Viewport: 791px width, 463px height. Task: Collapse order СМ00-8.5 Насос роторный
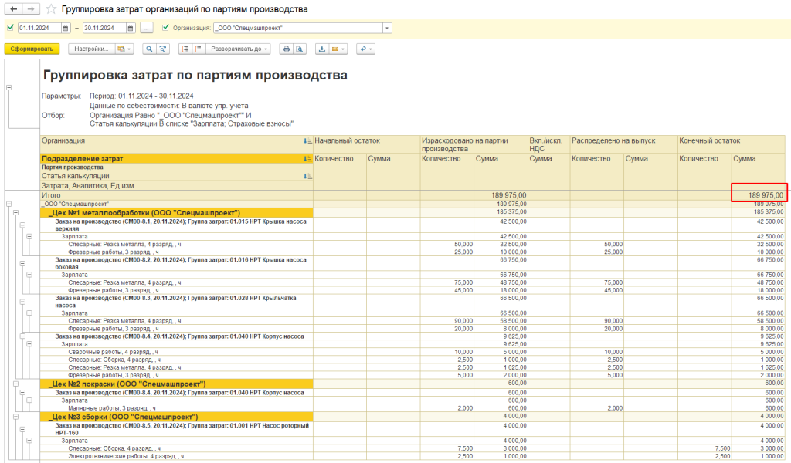click(22, 429)
